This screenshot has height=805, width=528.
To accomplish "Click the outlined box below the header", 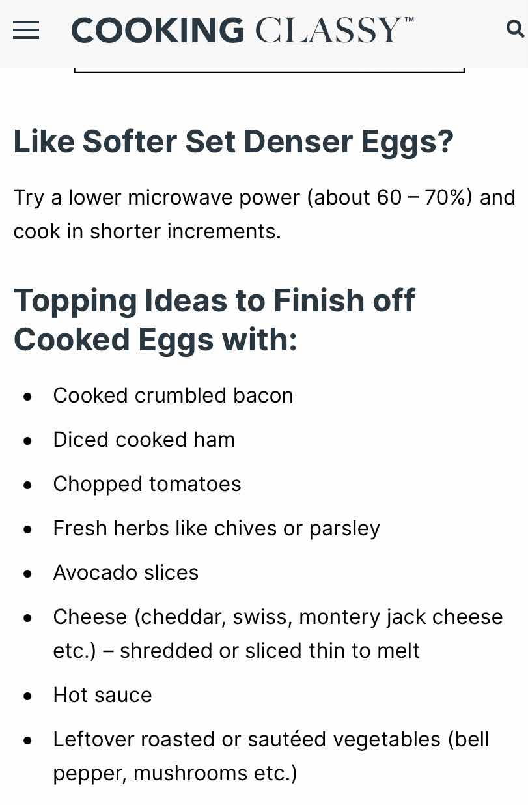I will (269, 70).
